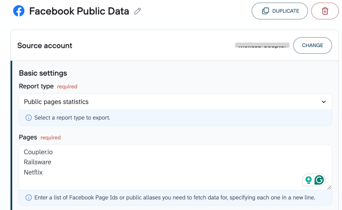Image resolution: width=342 pixels, height=210 pixels.
Task: Click the DUPLICATE button
Action: tap(280, 11)
